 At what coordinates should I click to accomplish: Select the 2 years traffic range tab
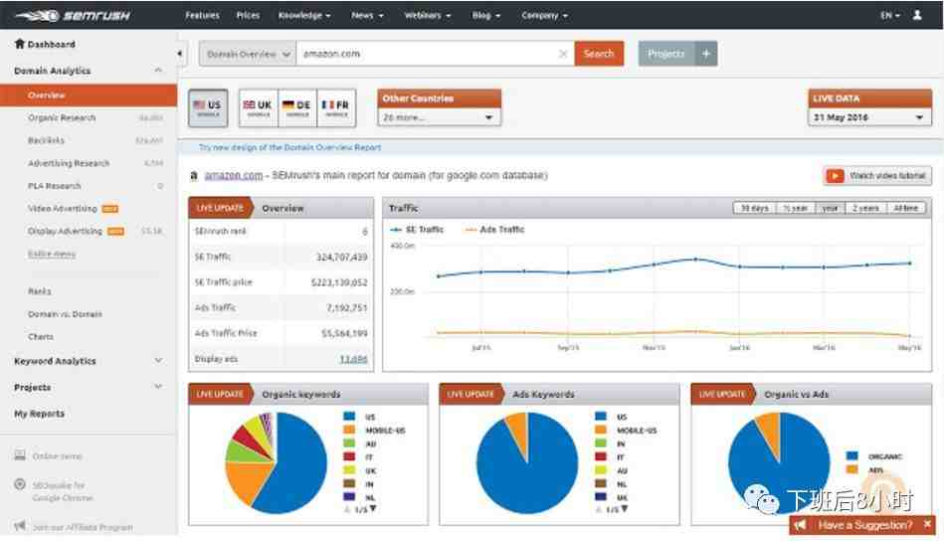click(x=865, y=208)
